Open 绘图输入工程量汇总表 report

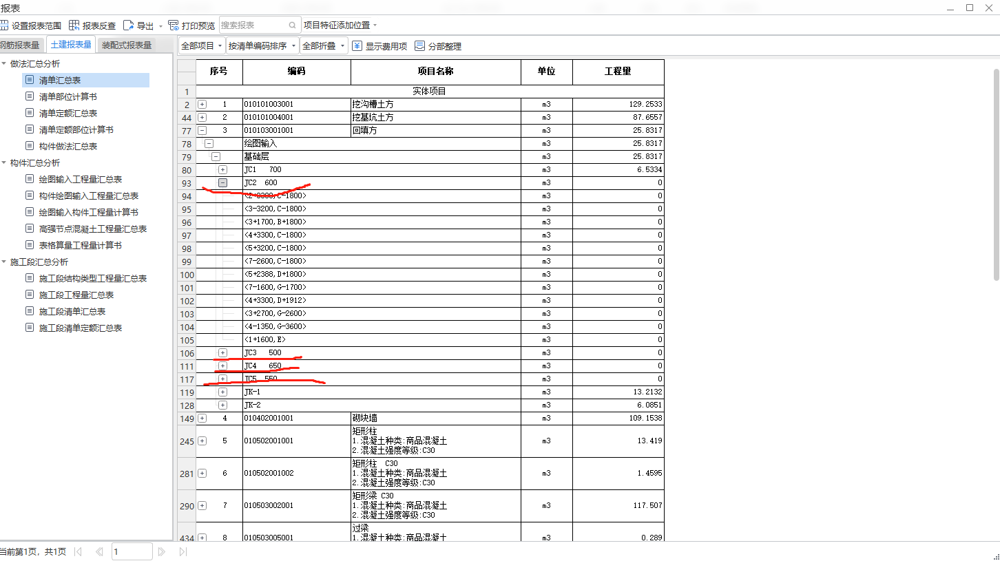81,179
